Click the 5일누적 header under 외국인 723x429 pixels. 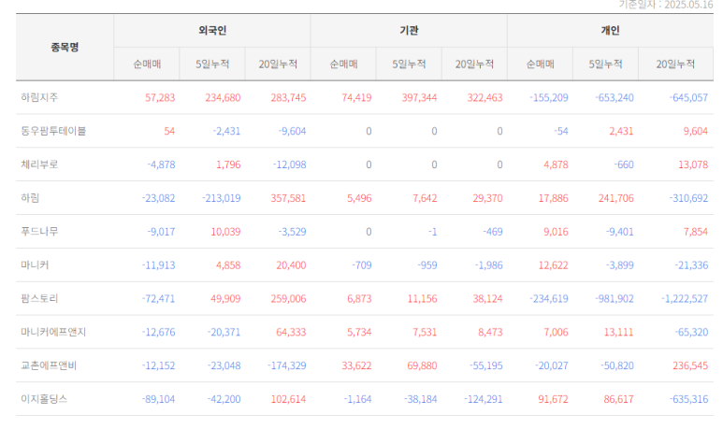(212, 64)
